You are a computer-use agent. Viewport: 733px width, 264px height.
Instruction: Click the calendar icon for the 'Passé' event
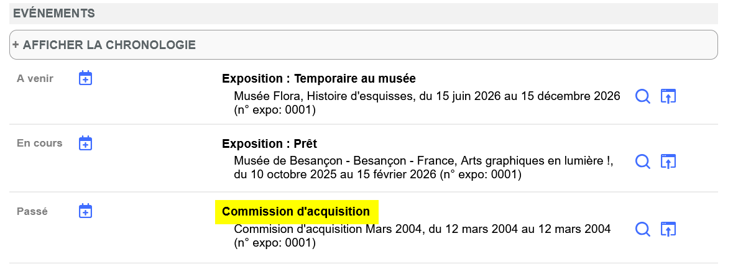(x=85, y=211)
